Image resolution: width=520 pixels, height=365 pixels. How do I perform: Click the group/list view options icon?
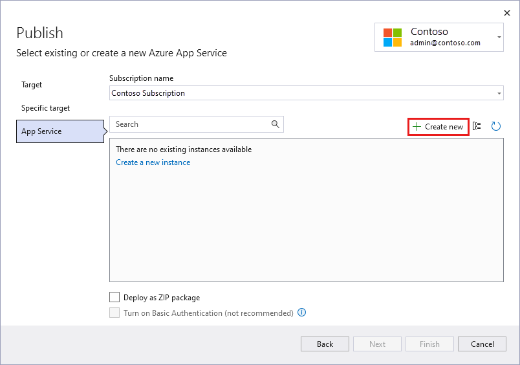(x=477, y=126)
